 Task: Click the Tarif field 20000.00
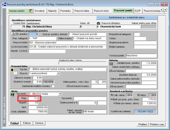pos(38,107)
